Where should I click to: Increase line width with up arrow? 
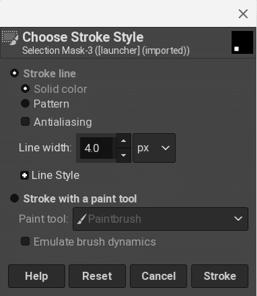pyautogui.click(x=123, y=141)
